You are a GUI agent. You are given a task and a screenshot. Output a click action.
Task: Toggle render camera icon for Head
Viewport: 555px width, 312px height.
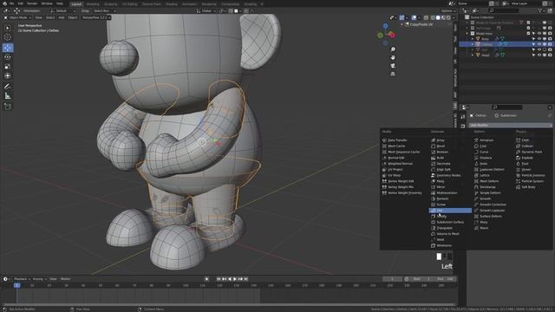pos(549,55)
